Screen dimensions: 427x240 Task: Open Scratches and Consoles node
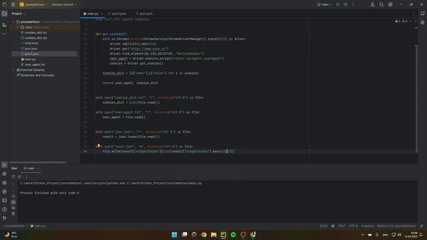click(x=35, y=75)
